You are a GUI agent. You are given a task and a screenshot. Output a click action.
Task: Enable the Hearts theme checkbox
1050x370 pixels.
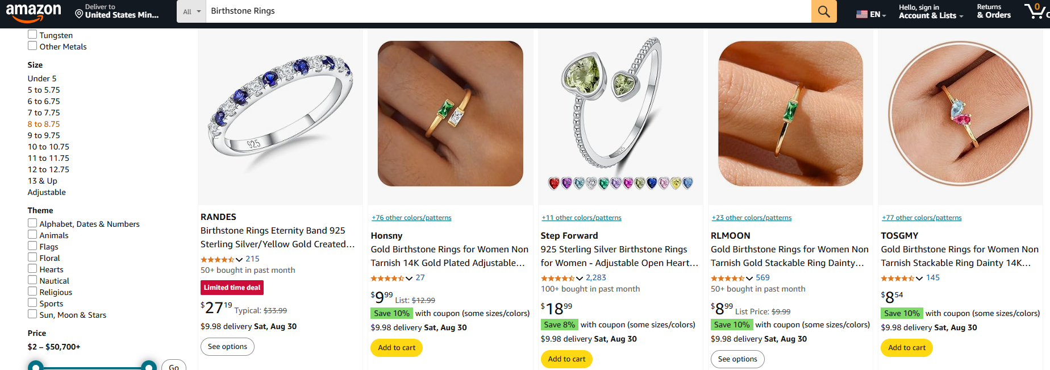32,269
